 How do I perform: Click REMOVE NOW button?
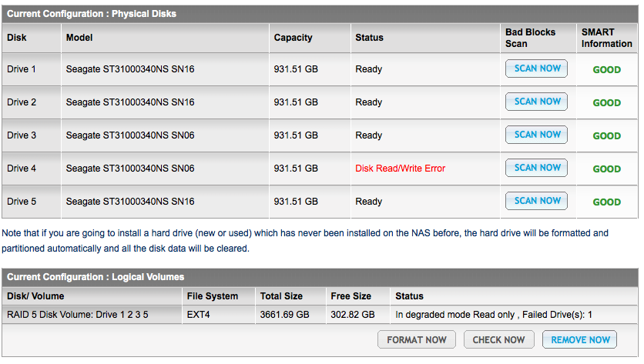tap(580, 339)
